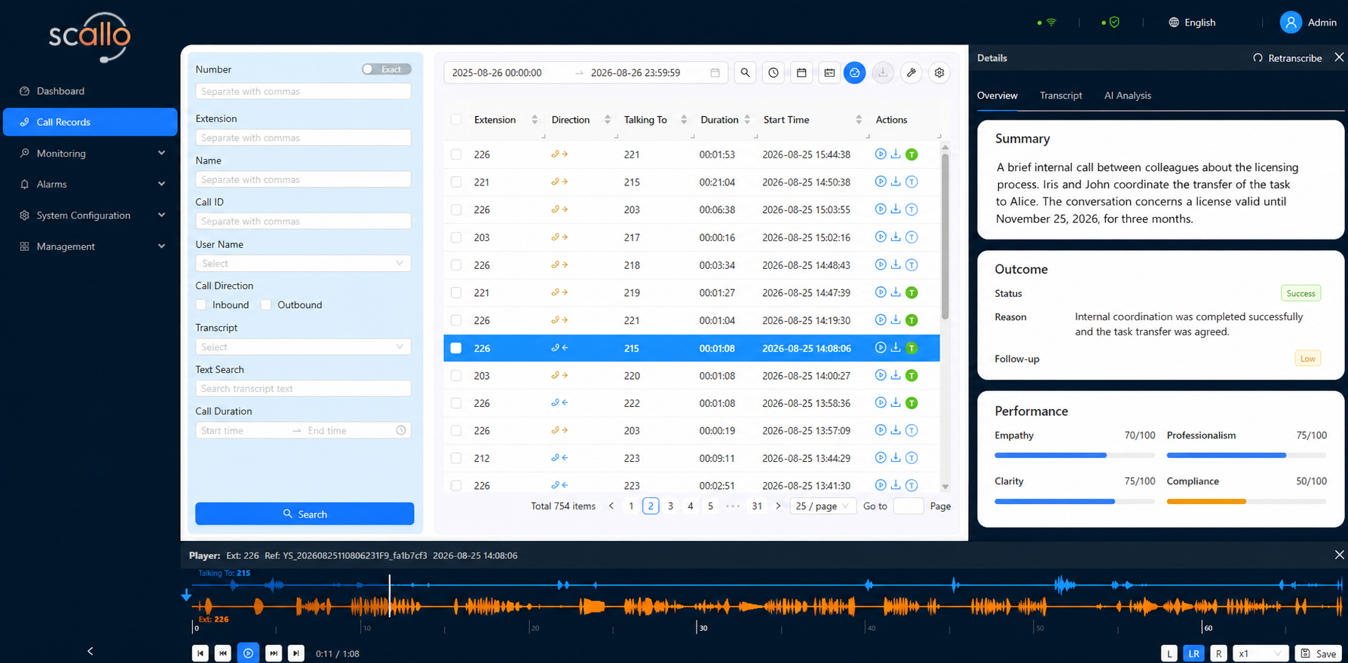Rewind the player
The height and width of the screenshot is (663, 1348).
(223, 653)
